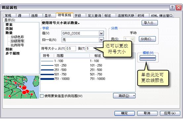Viewport: 183px width, 122px height.
Task: Click label cell 251 - 500
Action: [x=96, y=70]
